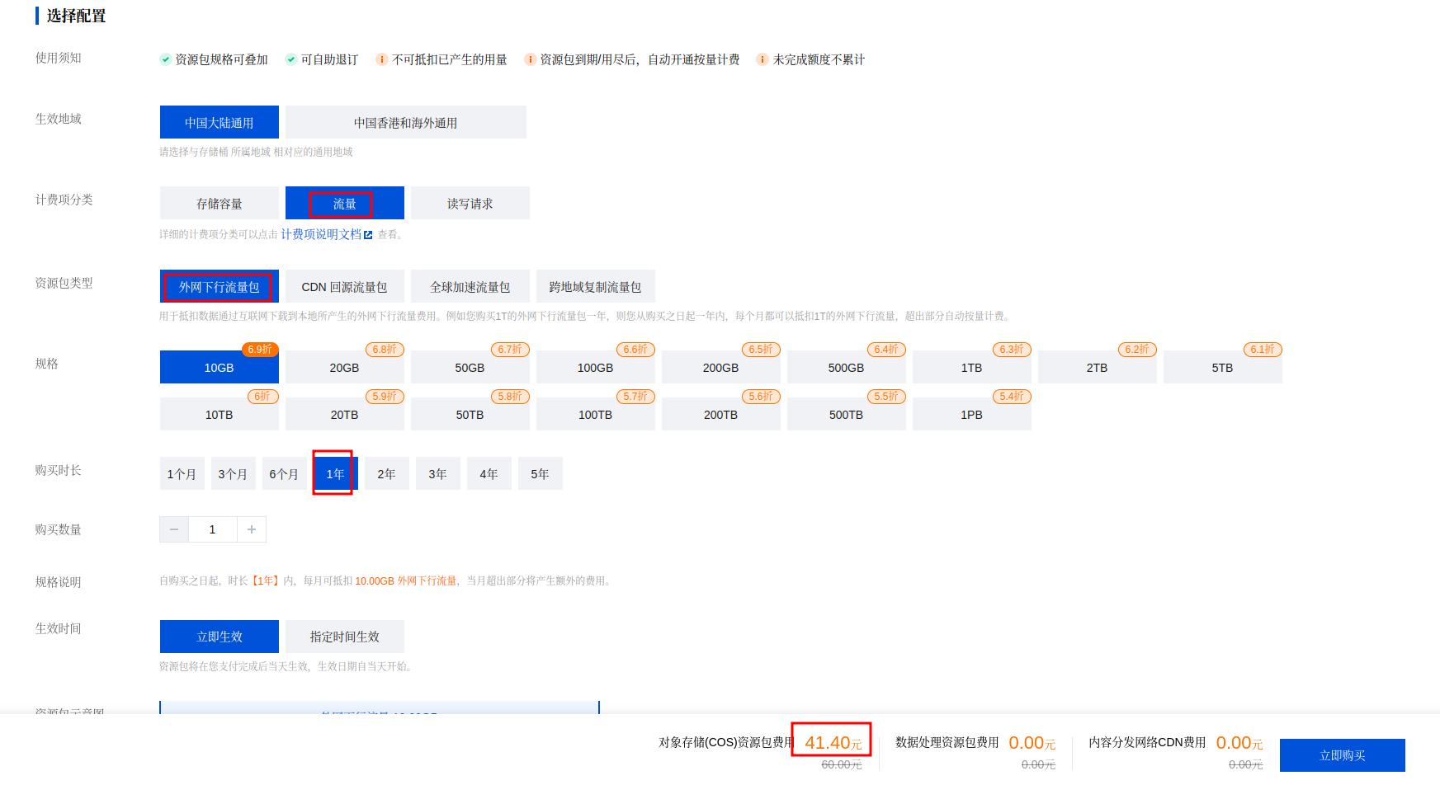Click the plus icon to increase purchase quantity
This screenshot has width=1440, height=785.
[x=252, y=529]
